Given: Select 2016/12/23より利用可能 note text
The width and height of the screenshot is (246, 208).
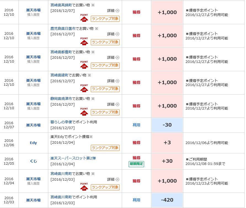Looking at the screenshot, I should click(x=207, y=183).
